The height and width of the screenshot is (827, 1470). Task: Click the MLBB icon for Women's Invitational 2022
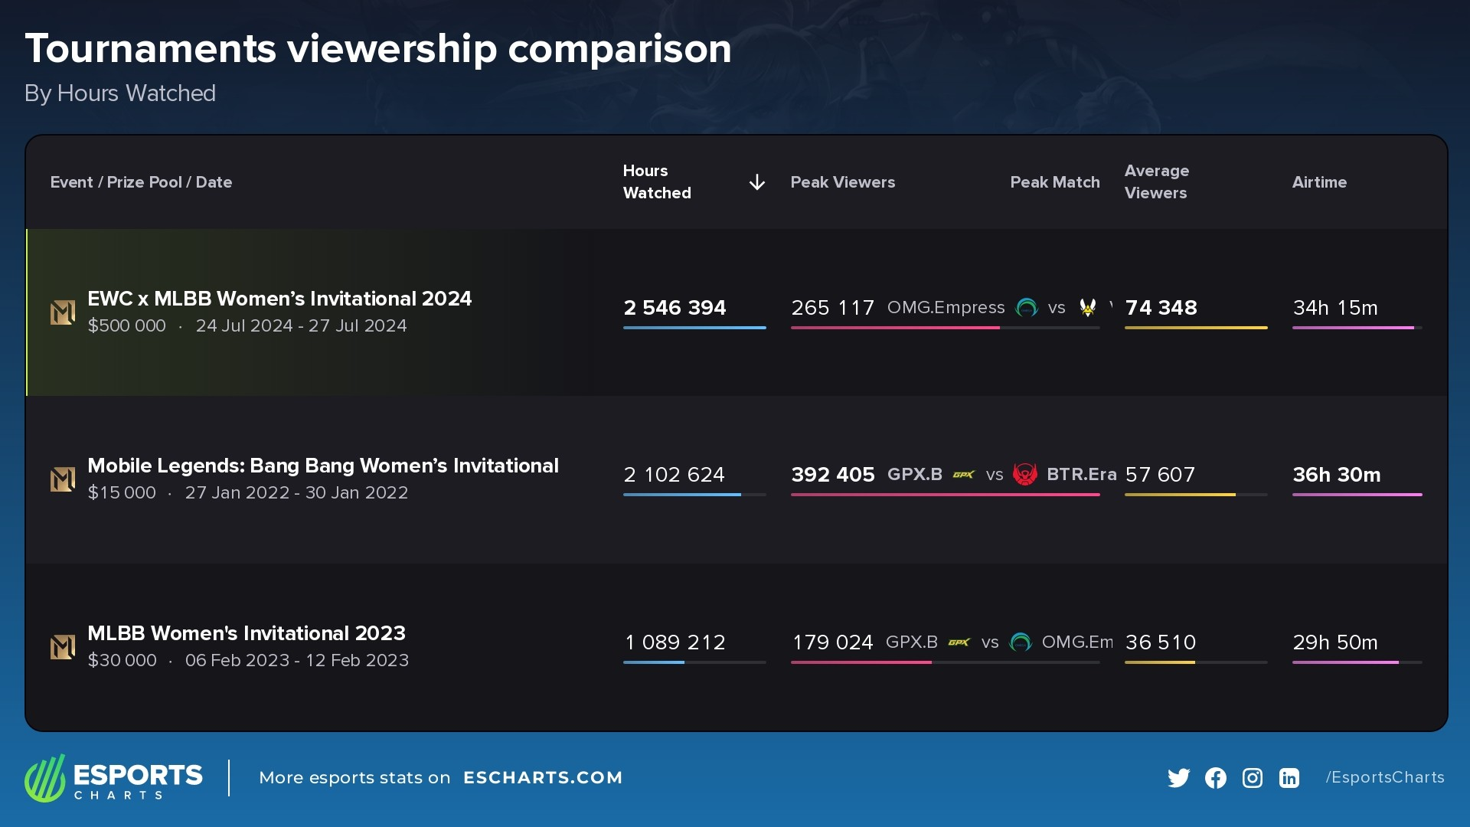(x=63, y=478)
